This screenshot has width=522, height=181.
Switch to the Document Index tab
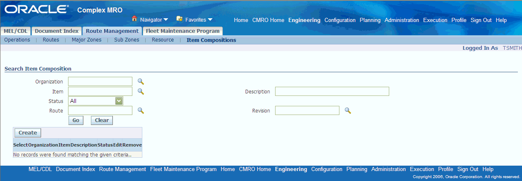coord(56,31)
